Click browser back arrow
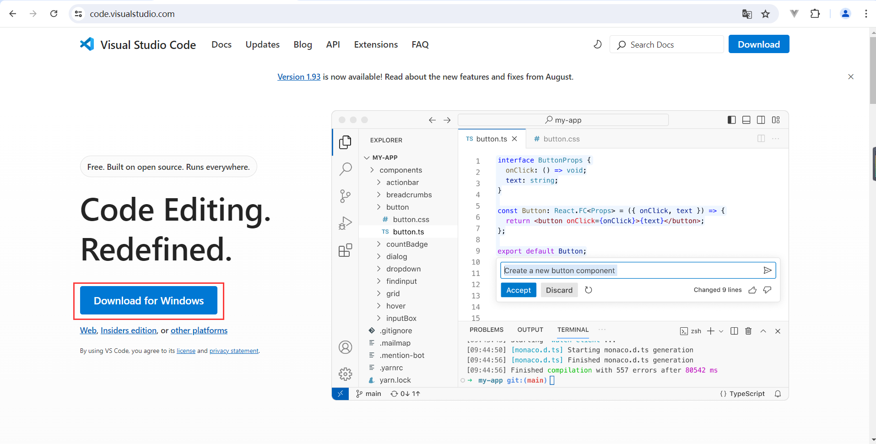The image size is (876, 444). pos(13,14)
